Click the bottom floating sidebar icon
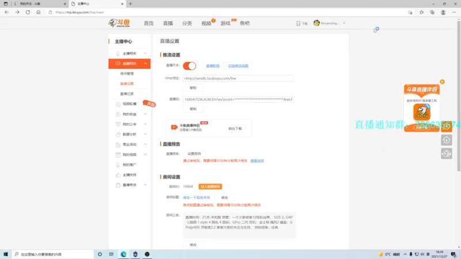The width and height of the screenshot is (461, 259). pos(446,154)
